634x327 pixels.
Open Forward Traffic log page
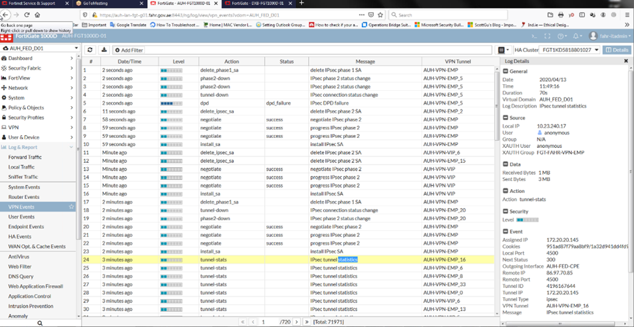[x=25, y=157]
